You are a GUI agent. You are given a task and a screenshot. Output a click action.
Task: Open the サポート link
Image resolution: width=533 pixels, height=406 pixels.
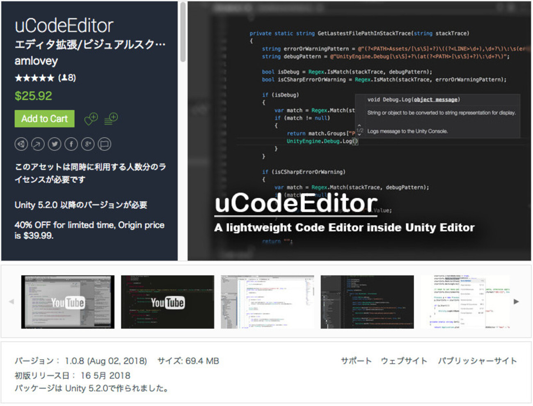tap(356, 361)
